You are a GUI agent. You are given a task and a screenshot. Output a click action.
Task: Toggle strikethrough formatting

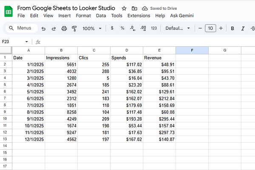point(253,28)
